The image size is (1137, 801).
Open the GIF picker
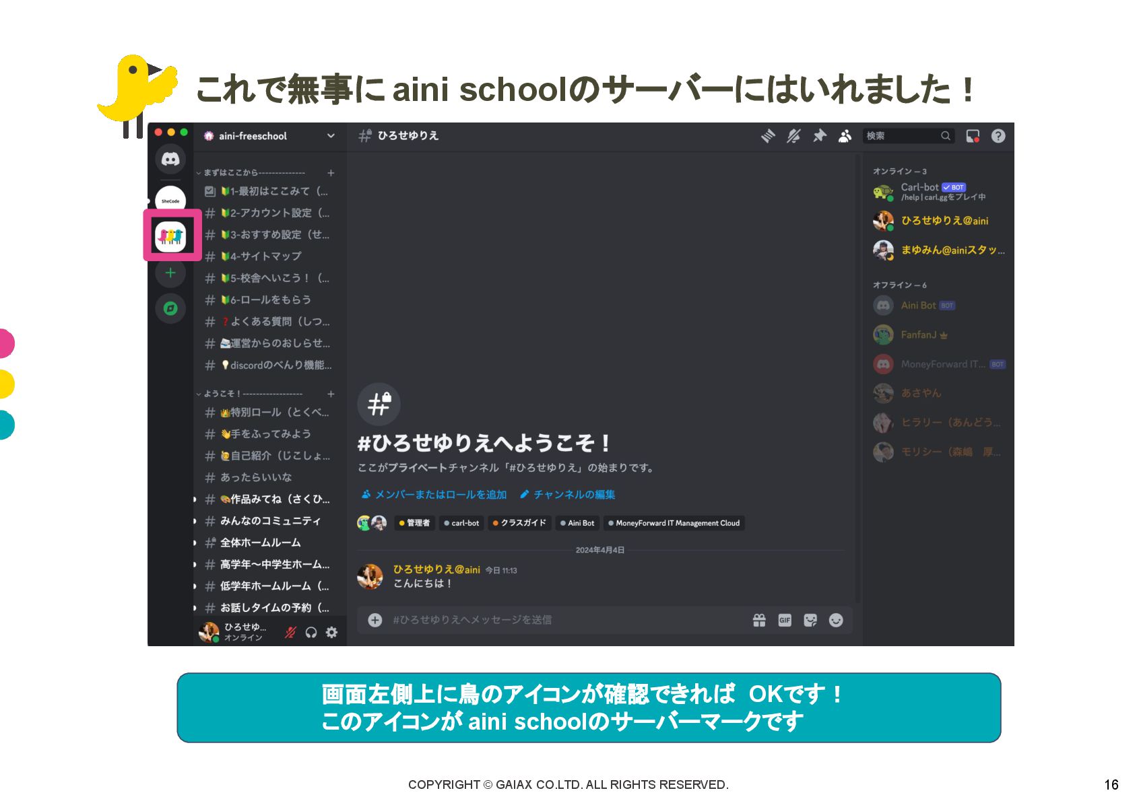(785, 620)
